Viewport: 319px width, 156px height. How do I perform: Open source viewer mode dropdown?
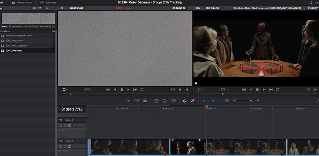tap(65, 89)
